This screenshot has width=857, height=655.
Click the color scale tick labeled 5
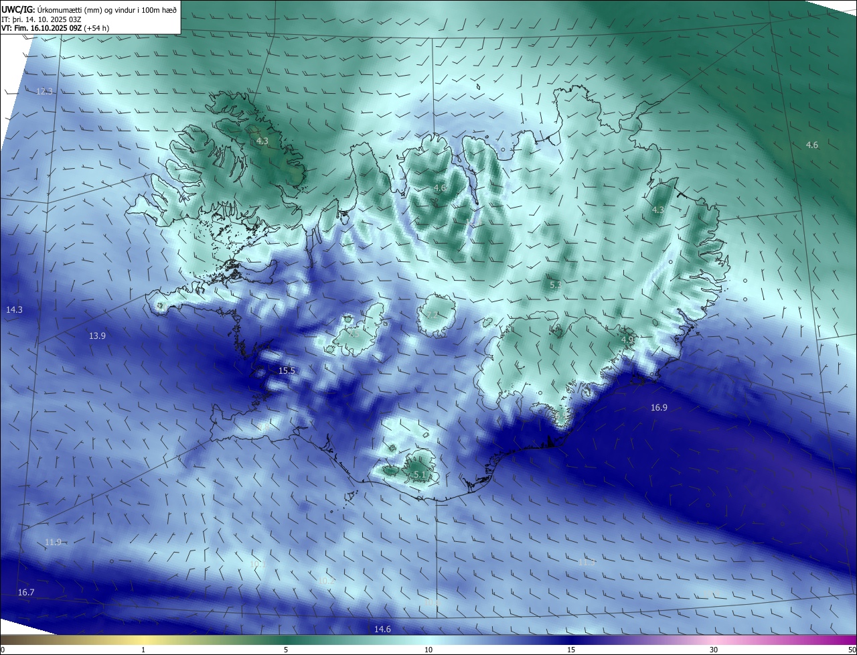[x=286, y=650]
